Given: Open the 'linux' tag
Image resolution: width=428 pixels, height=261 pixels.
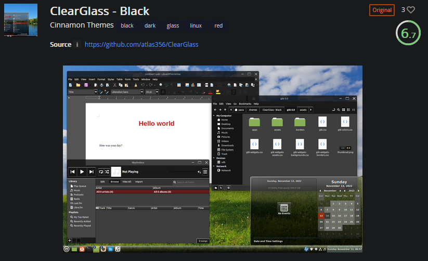Looking at the screenshot, I should [196, 25].
